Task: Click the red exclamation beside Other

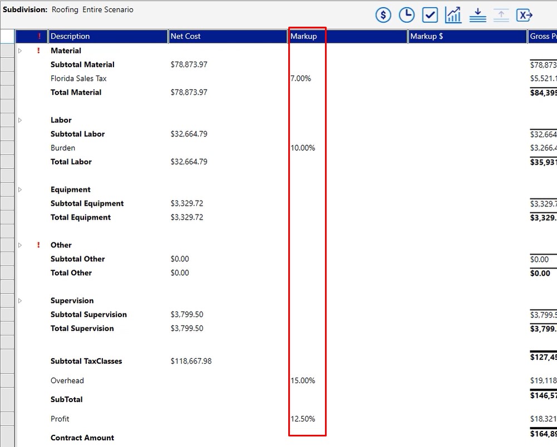Action: tap(38, 245)
